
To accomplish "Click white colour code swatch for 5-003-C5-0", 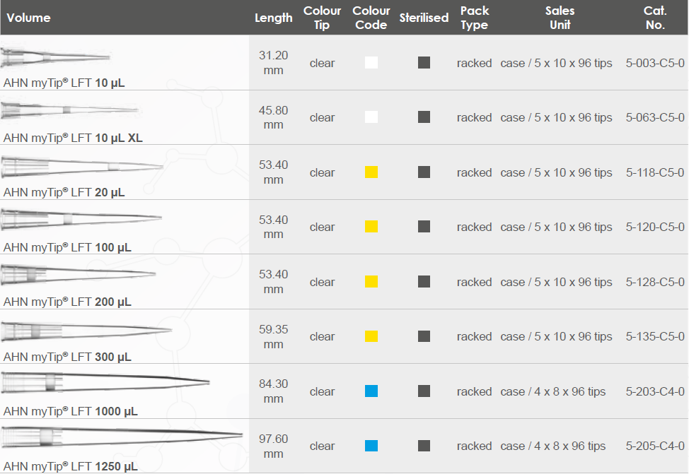I will (x=371, y=62).
